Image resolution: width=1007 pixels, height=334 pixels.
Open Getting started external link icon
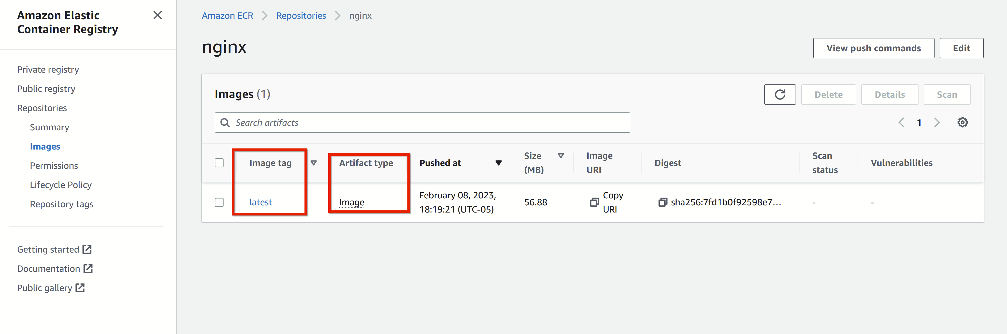point(87,249)
